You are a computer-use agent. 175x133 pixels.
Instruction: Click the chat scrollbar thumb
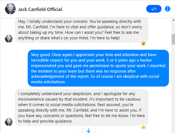(x=173, y=39)
